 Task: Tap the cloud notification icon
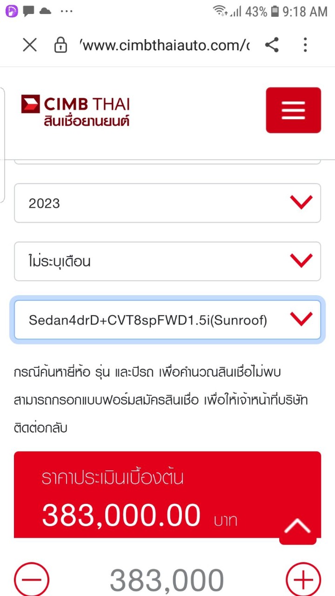click(x=45, y=11)
